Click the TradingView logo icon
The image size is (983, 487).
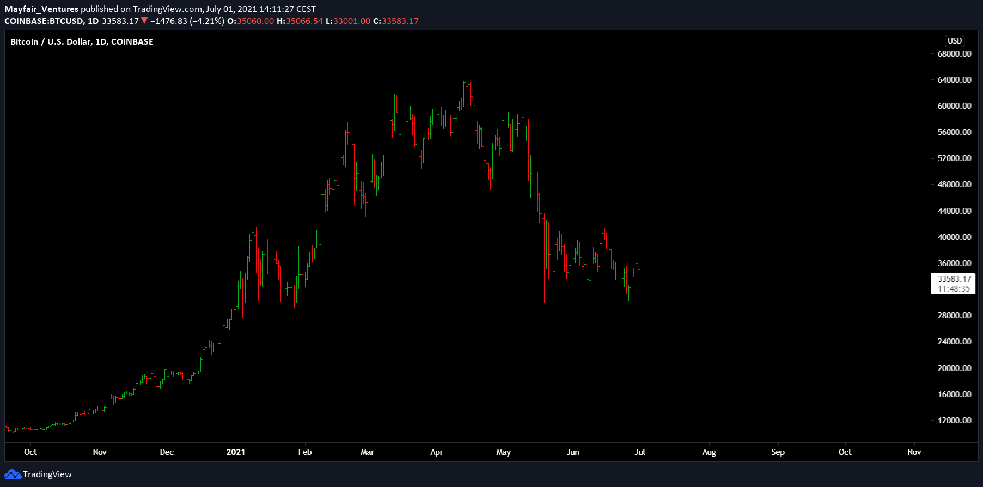click(13, 474)
